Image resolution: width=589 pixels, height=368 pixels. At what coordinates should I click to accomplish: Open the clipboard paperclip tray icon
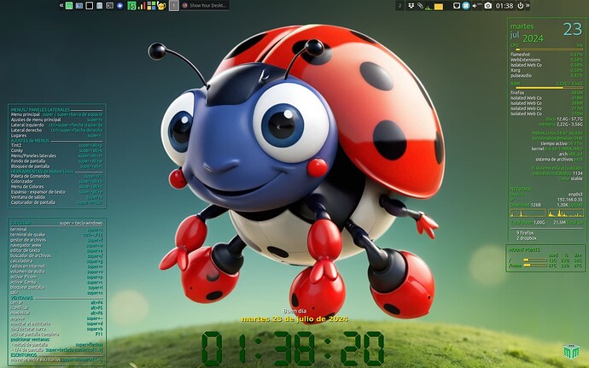(421, 5)
